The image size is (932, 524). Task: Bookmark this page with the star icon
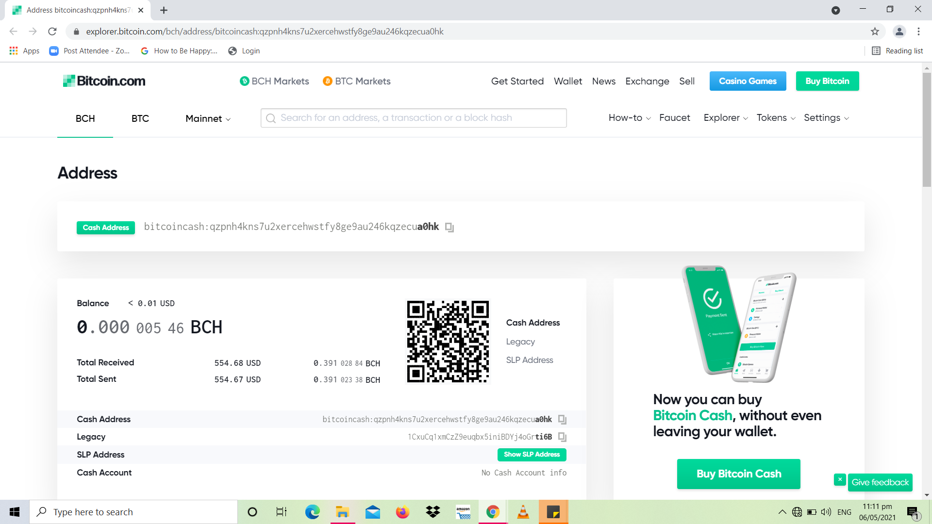(875, 32)
